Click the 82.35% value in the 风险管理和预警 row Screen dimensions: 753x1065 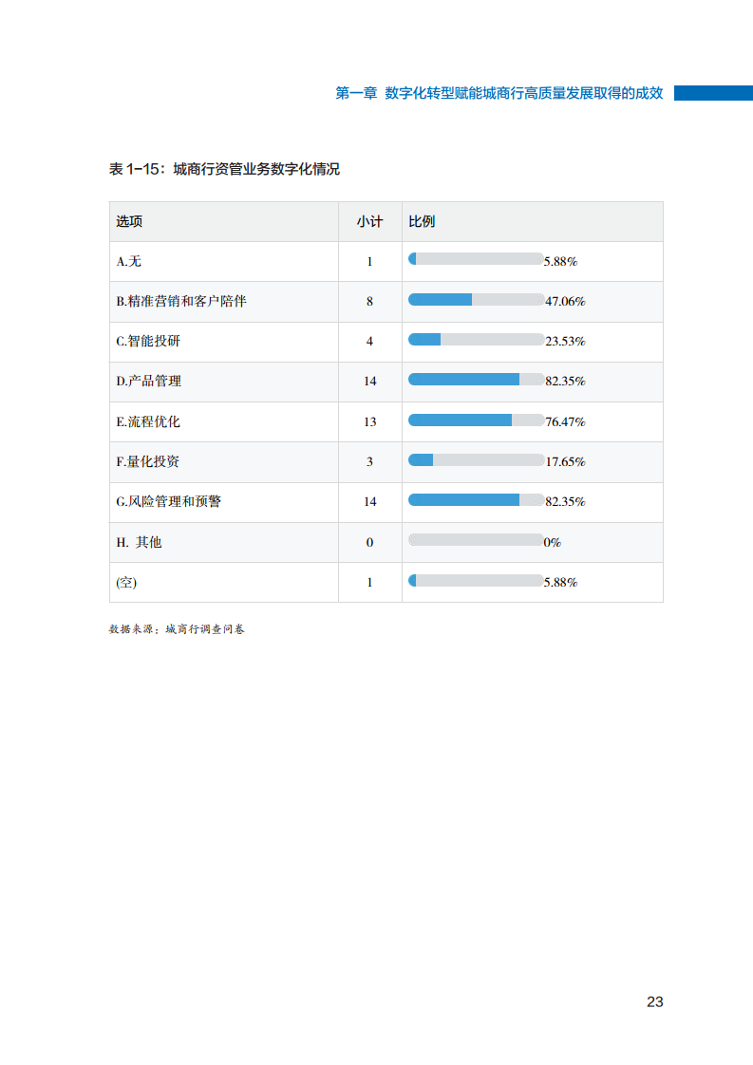coord(565,502)
